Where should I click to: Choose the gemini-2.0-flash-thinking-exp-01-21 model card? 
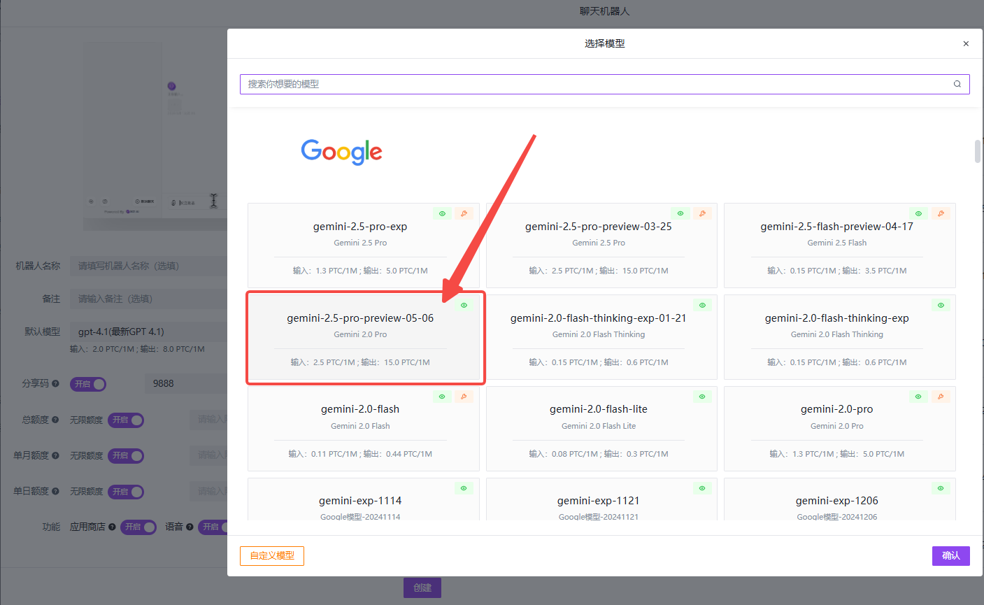pos(601,337)
